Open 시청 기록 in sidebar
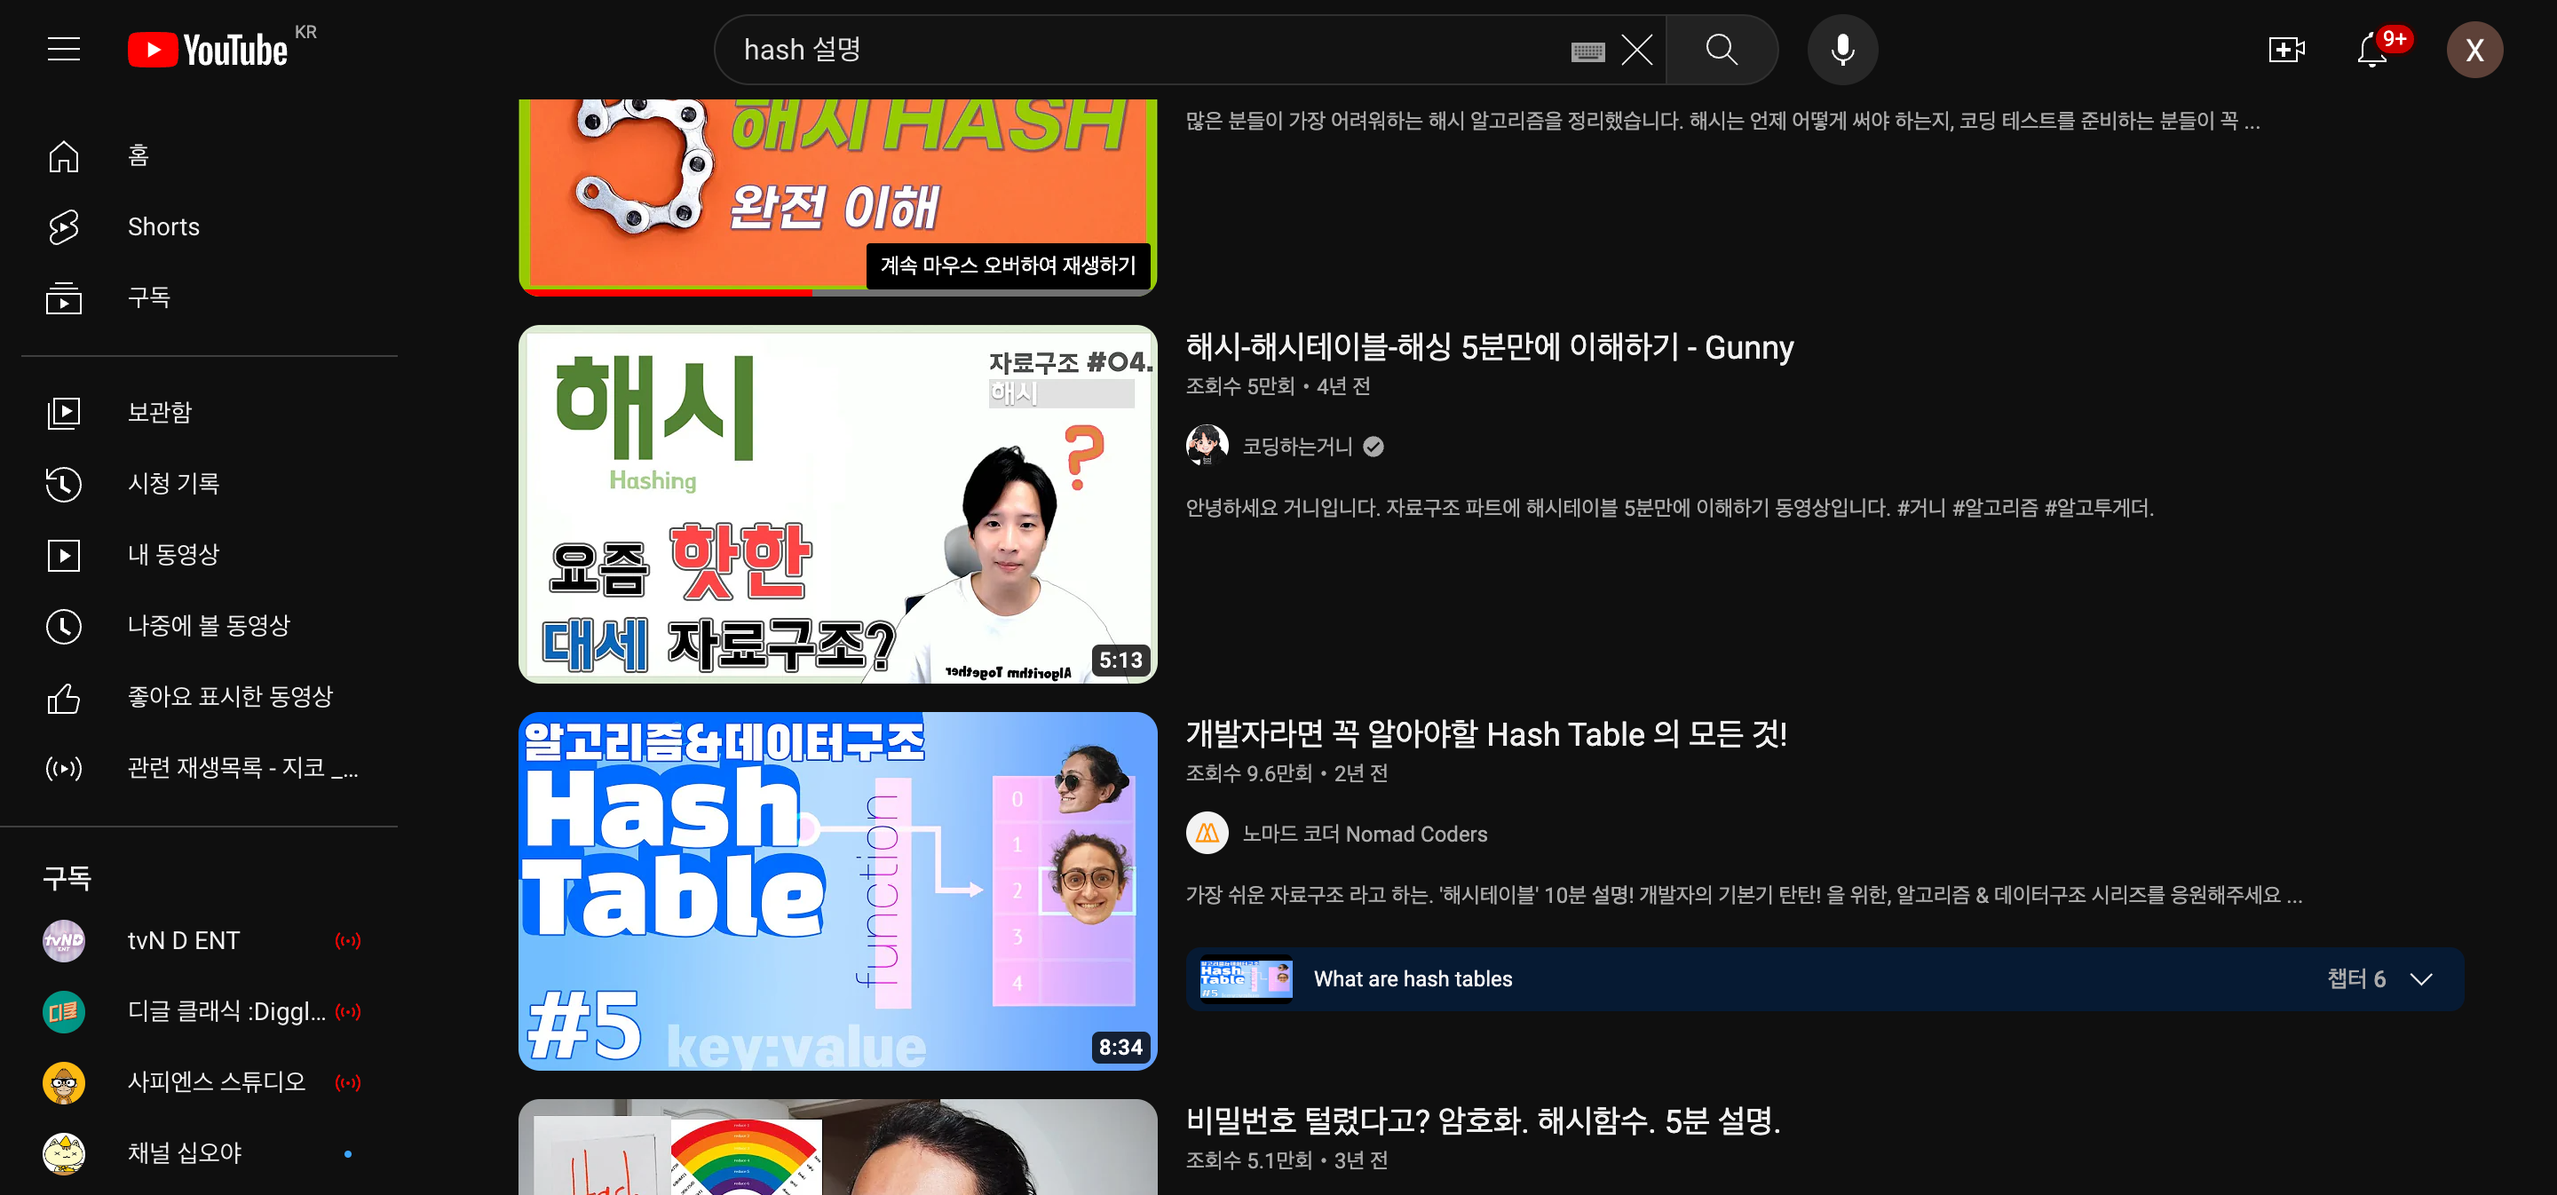 (174, 483)
